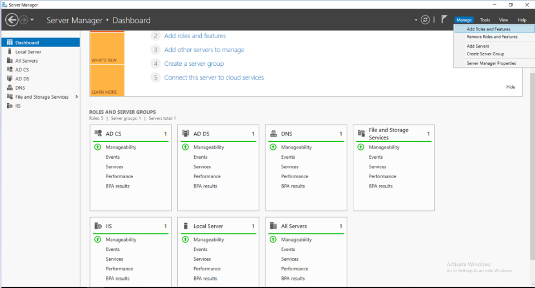This screenshot has width=535, height=288.
Task: Click AD CS Manageability green status icon
Action: tap(98, 147)
